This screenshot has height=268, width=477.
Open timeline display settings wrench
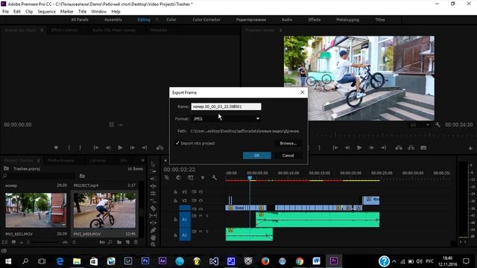[214, 177]
